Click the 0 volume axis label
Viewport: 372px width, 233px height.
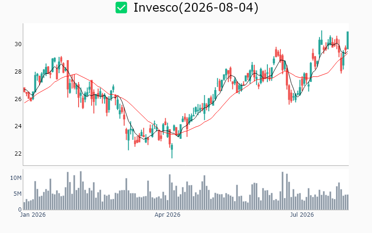[20, 209]
